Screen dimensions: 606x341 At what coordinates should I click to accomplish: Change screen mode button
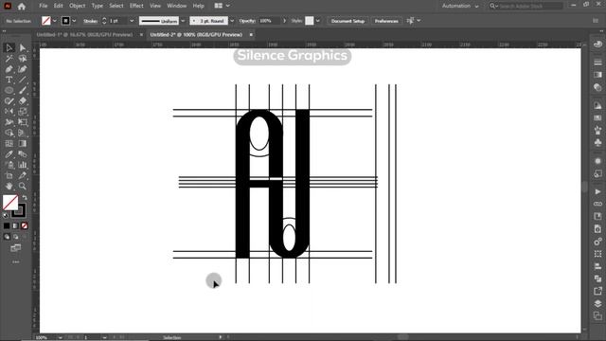click(x=16, y=248)
